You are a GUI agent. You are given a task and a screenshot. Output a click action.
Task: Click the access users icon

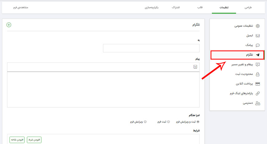click(258, 103)
